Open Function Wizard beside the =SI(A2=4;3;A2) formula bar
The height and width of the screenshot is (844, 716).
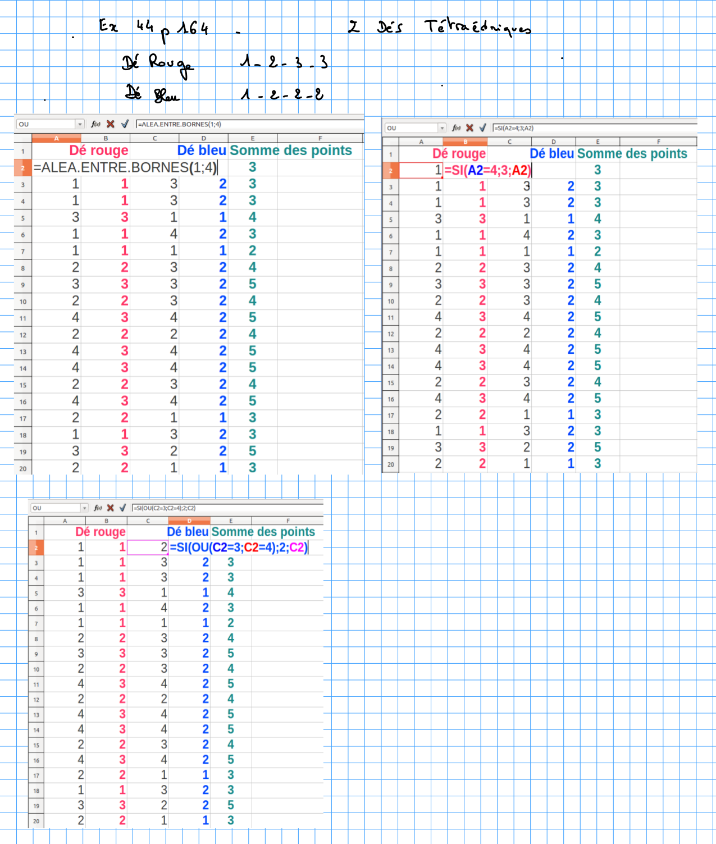[456, 128]
